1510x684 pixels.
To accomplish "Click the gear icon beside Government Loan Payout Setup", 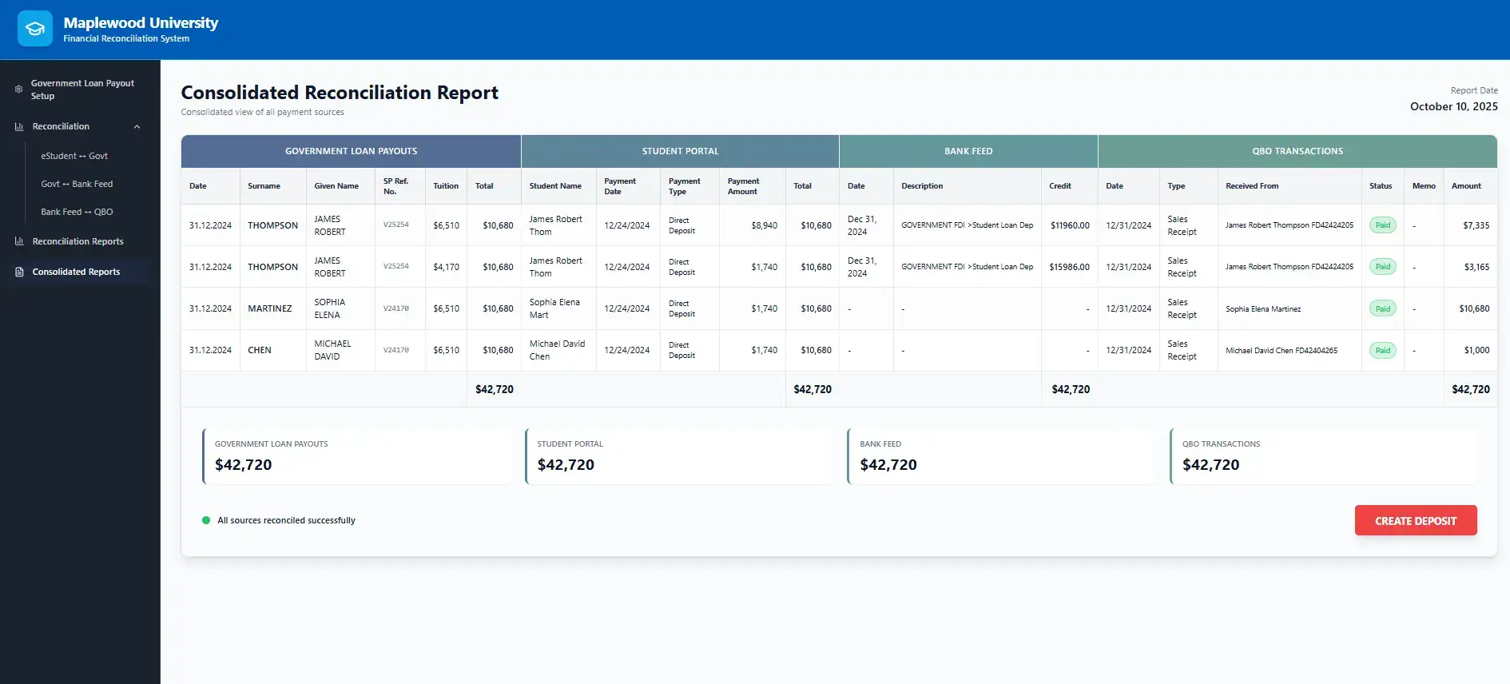I will (x=19, y=89).
